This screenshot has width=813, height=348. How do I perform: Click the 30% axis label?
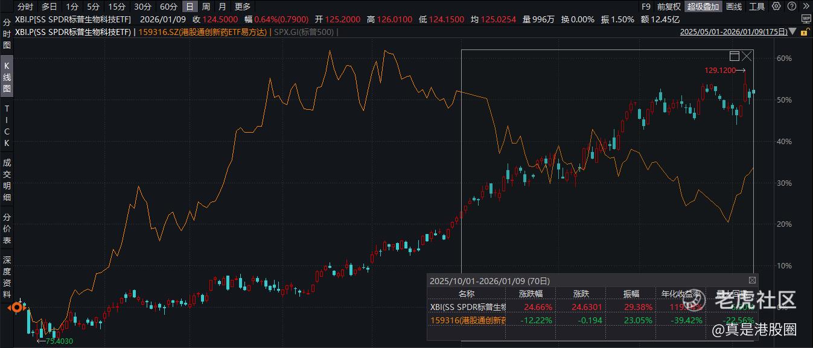coord(785,183)
